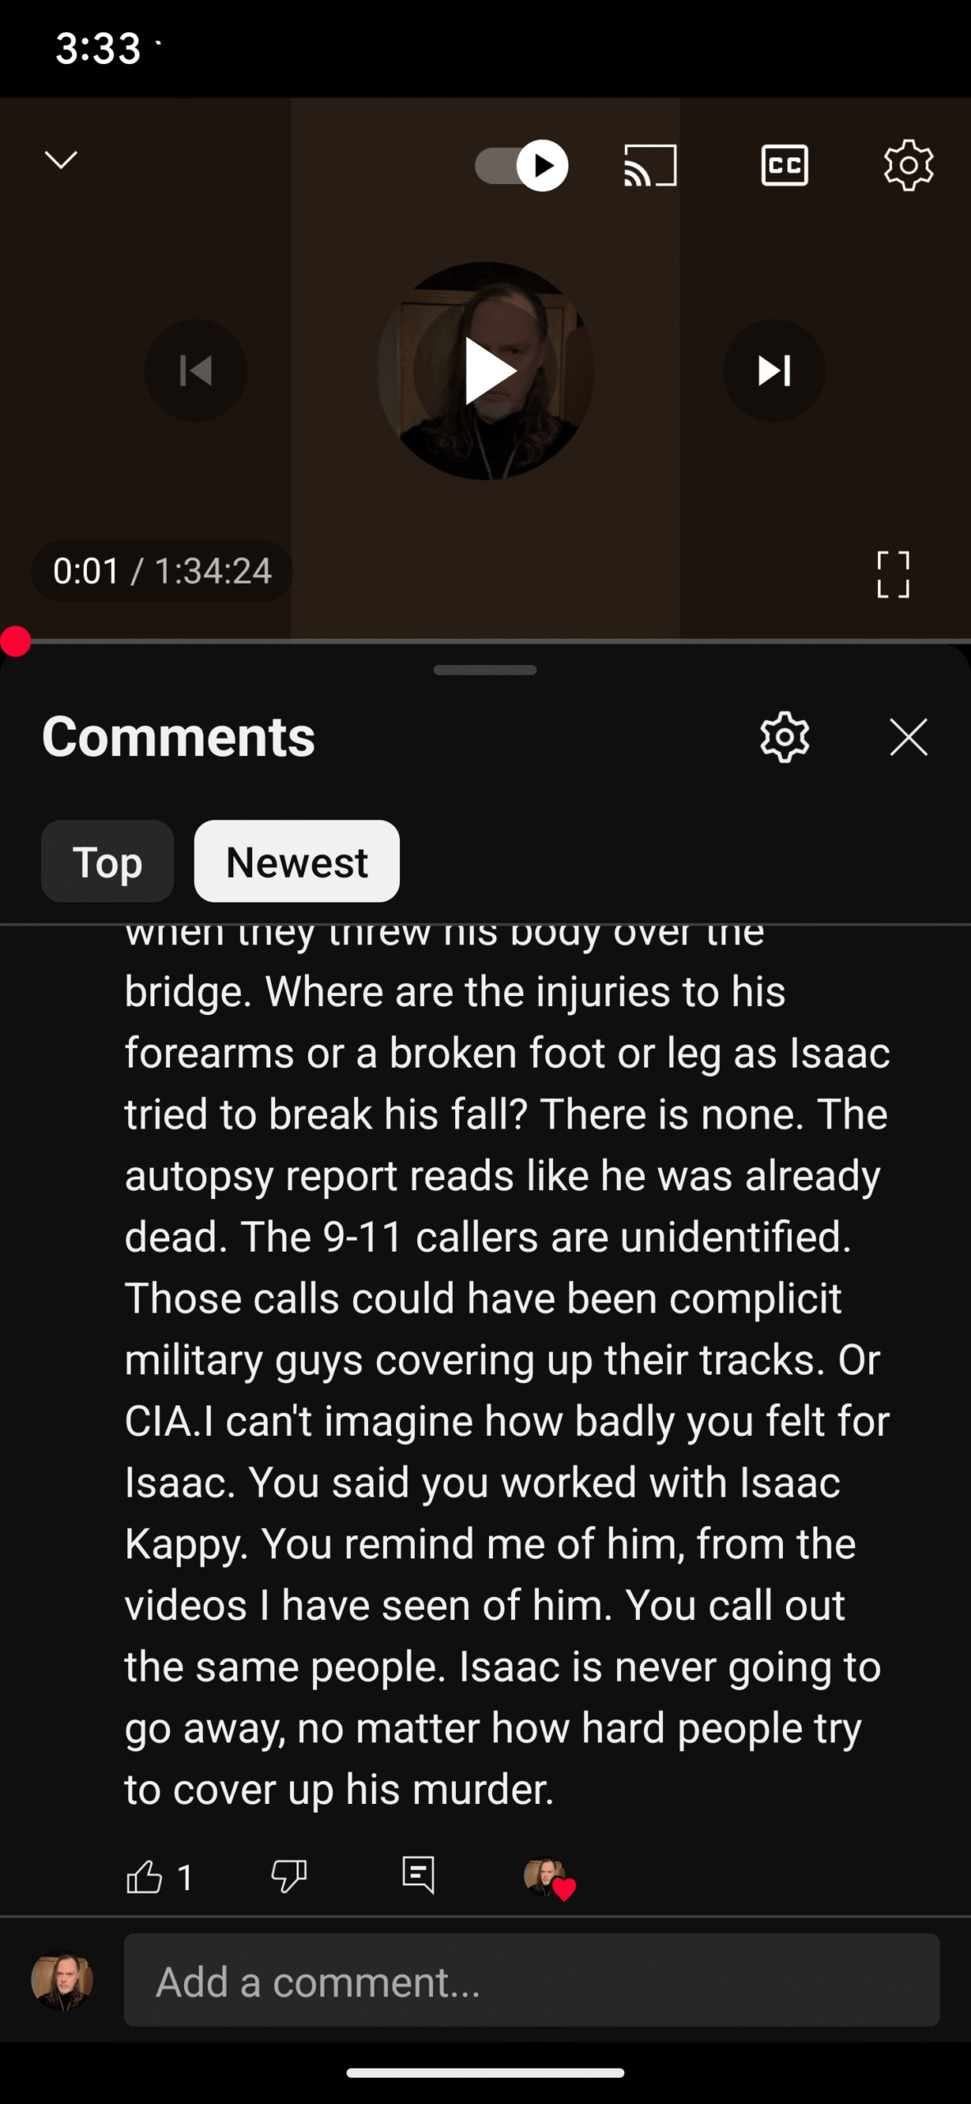Reply to the comment via reply icon
This screenshot has height=2104, width=971.
(418, 1876)
